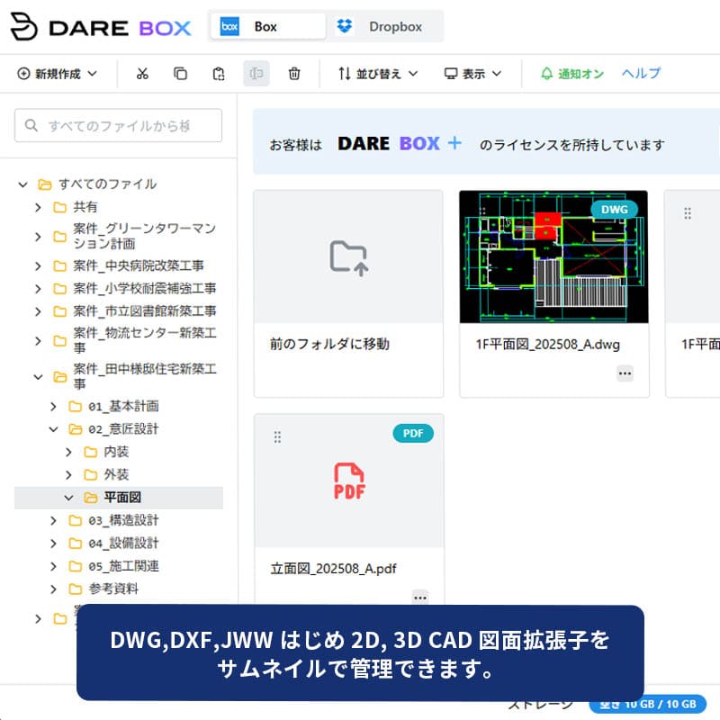This screenshot has width=720, height=720.
Task: Click 前のフォルダに移動 to go up
Action: click(348, 292)
